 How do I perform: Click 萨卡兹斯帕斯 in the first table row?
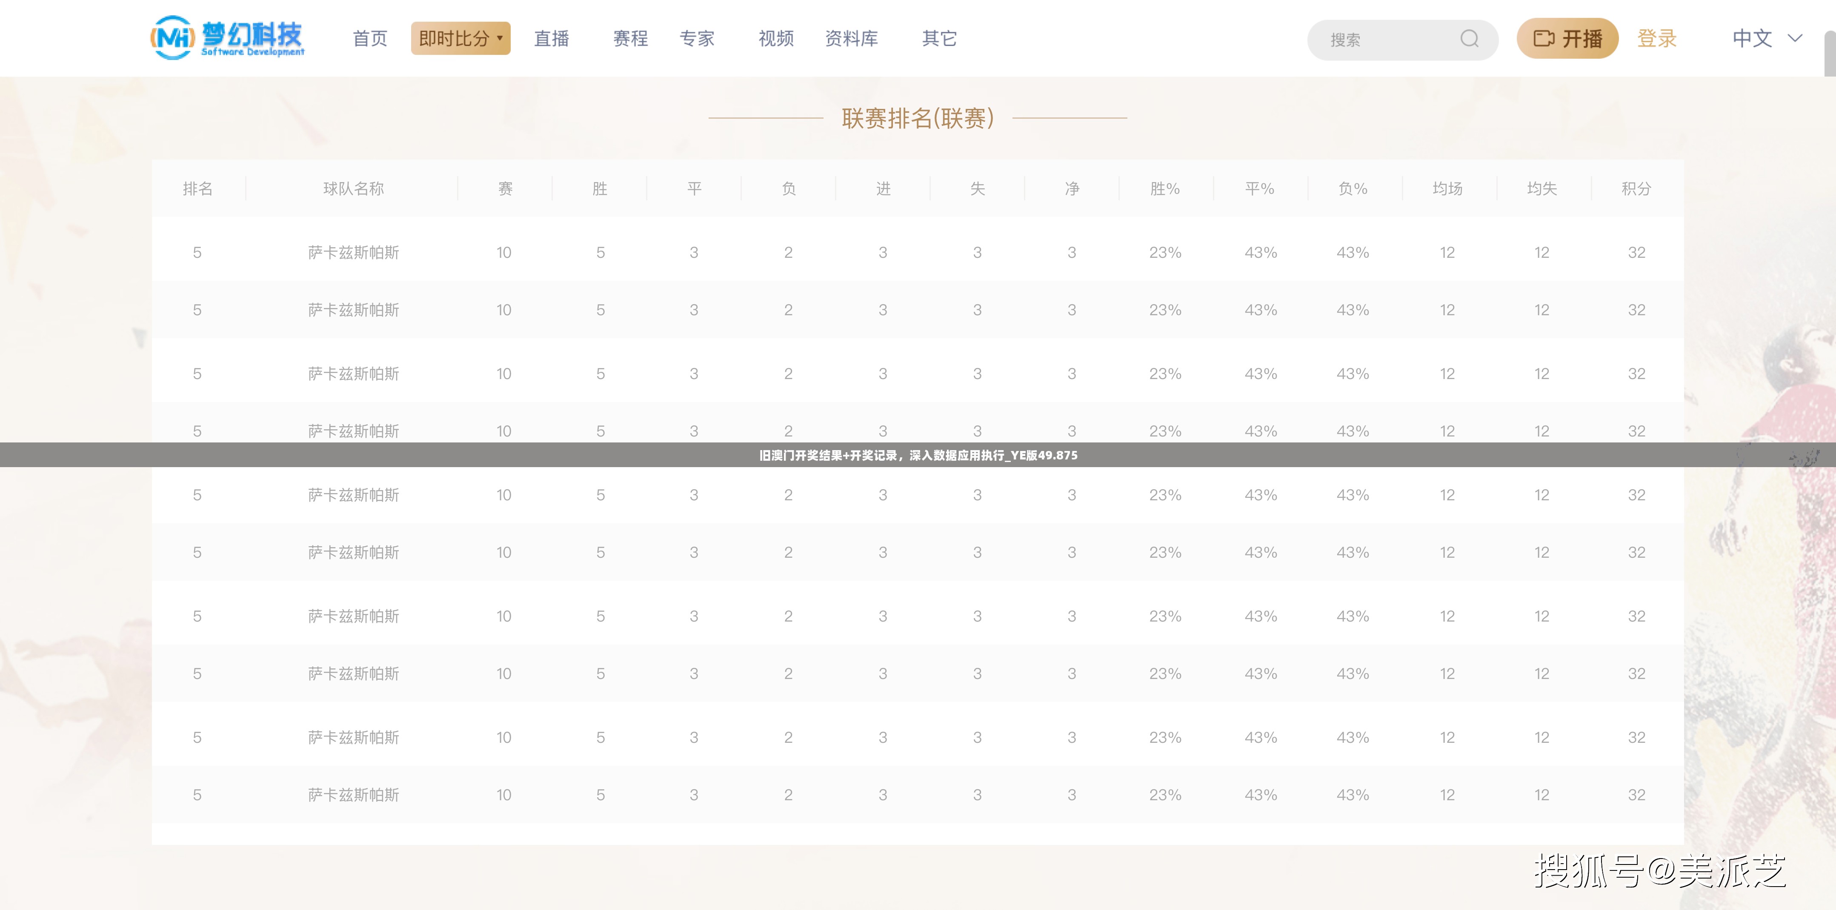pyautogui.click(x=354, y=253)
